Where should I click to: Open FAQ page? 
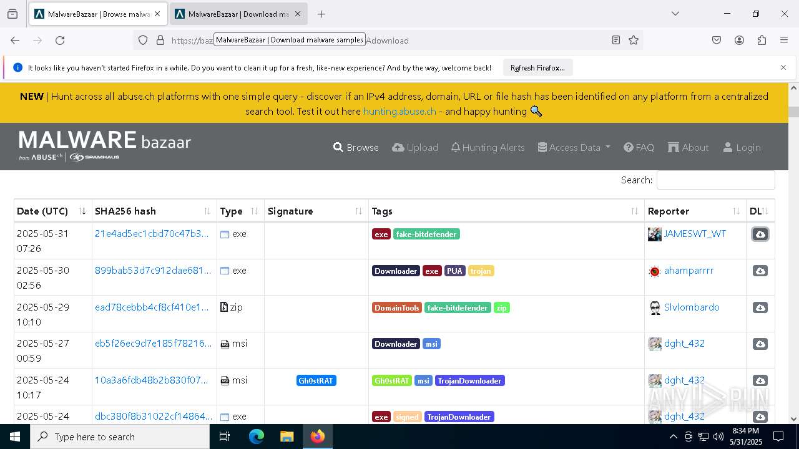tap(639, 147)
